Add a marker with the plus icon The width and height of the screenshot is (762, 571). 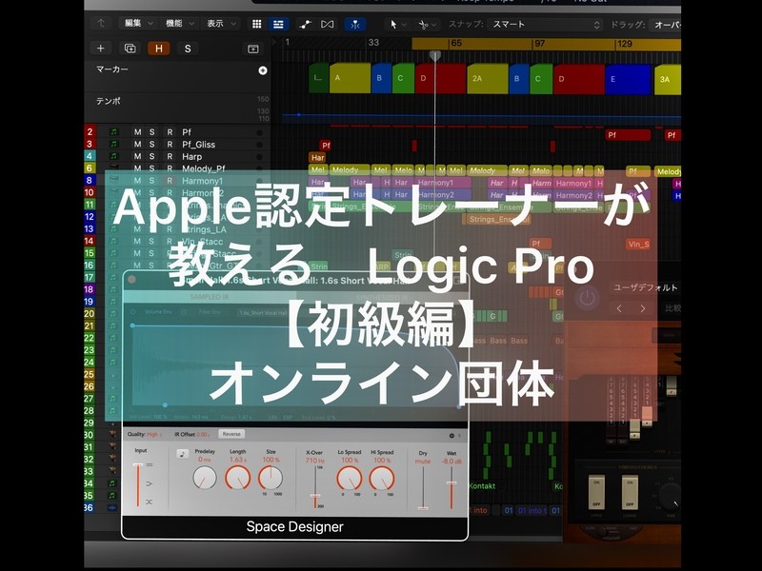pos(263,70)
